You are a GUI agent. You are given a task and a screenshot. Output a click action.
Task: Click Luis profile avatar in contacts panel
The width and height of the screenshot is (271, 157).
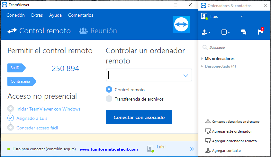(204, 17)
